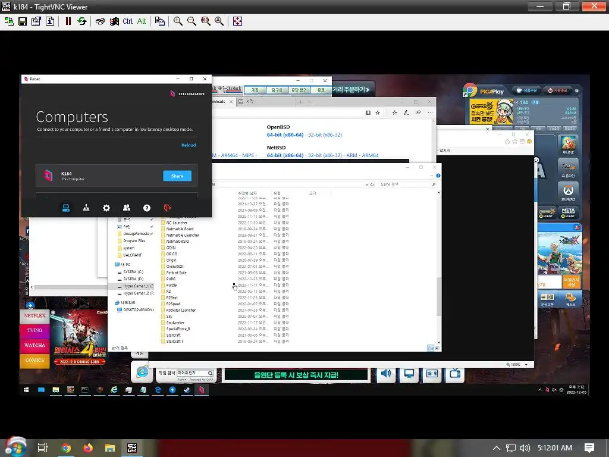Set zoom to 100% magnifier icon
Image resolution: width=609 pixels, height=457 pixels.
205,21
